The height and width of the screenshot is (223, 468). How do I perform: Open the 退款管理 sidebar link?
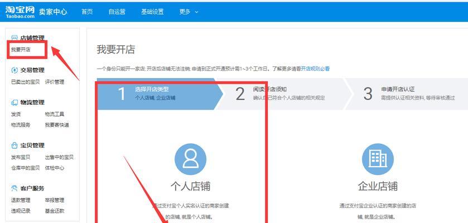tap(21, 200)
